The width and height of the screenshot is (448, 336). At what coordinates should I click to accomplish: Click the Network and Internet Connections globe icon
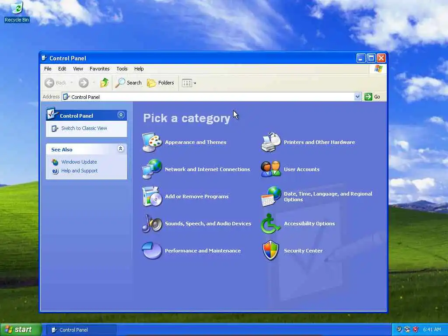pos(152,169)
